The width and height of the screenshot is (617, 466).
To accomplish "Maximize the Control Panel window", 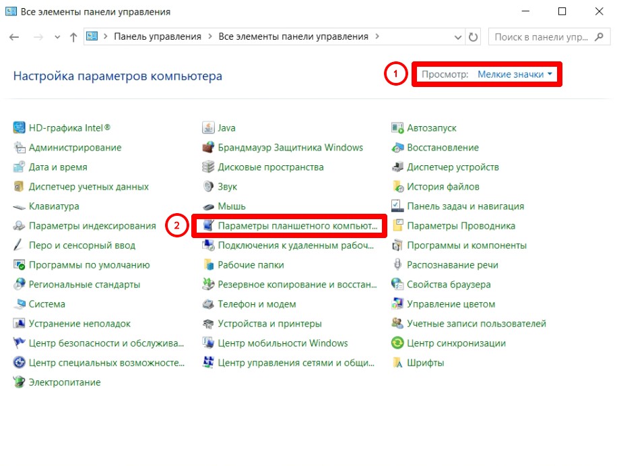I will click(x=562, y=11).
